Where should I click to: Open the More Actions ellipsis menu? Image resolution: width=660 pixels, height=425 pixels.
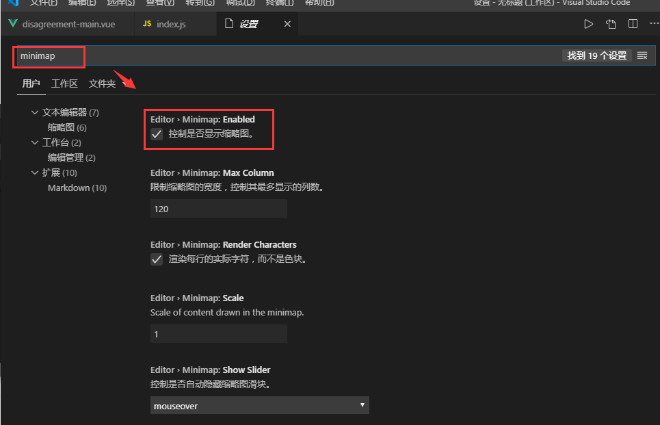654,23
